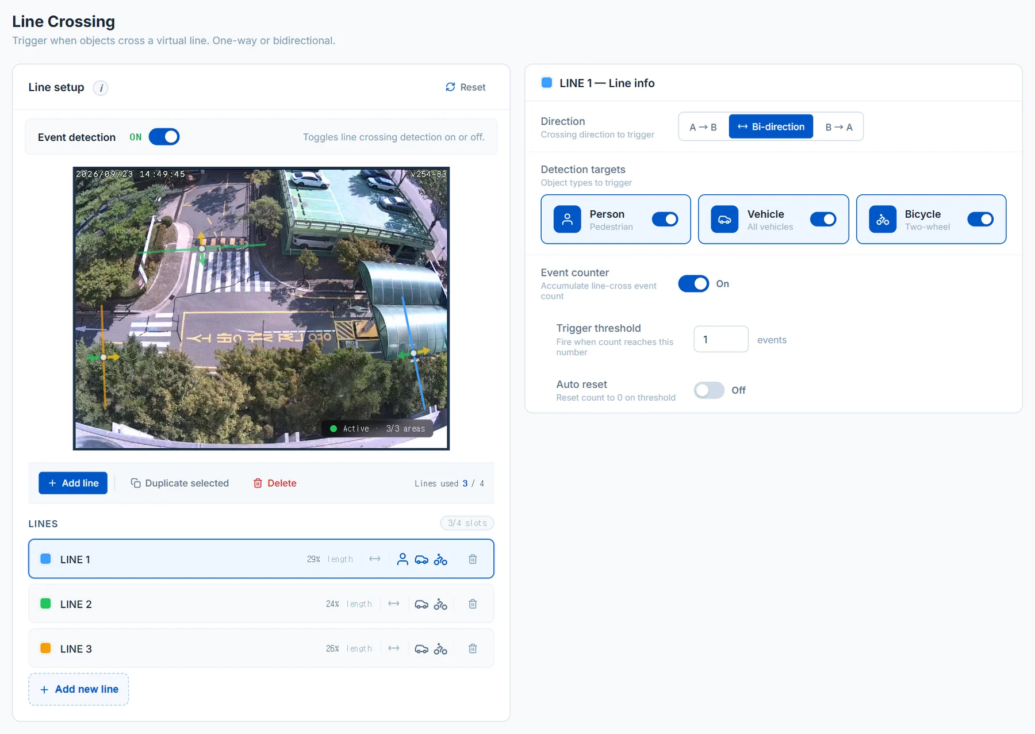The image size is (1035, 734).
Task: Click the Trigger threshold input field
Action: click(x=721, y=339)
